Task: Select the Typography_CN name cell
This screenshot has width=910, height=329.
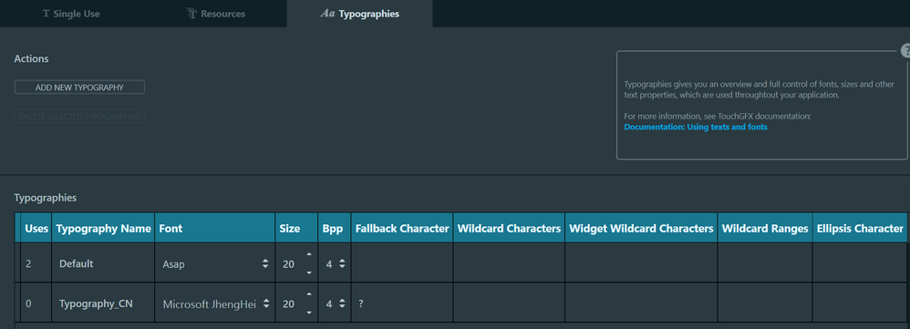Action: click(103, 303)
